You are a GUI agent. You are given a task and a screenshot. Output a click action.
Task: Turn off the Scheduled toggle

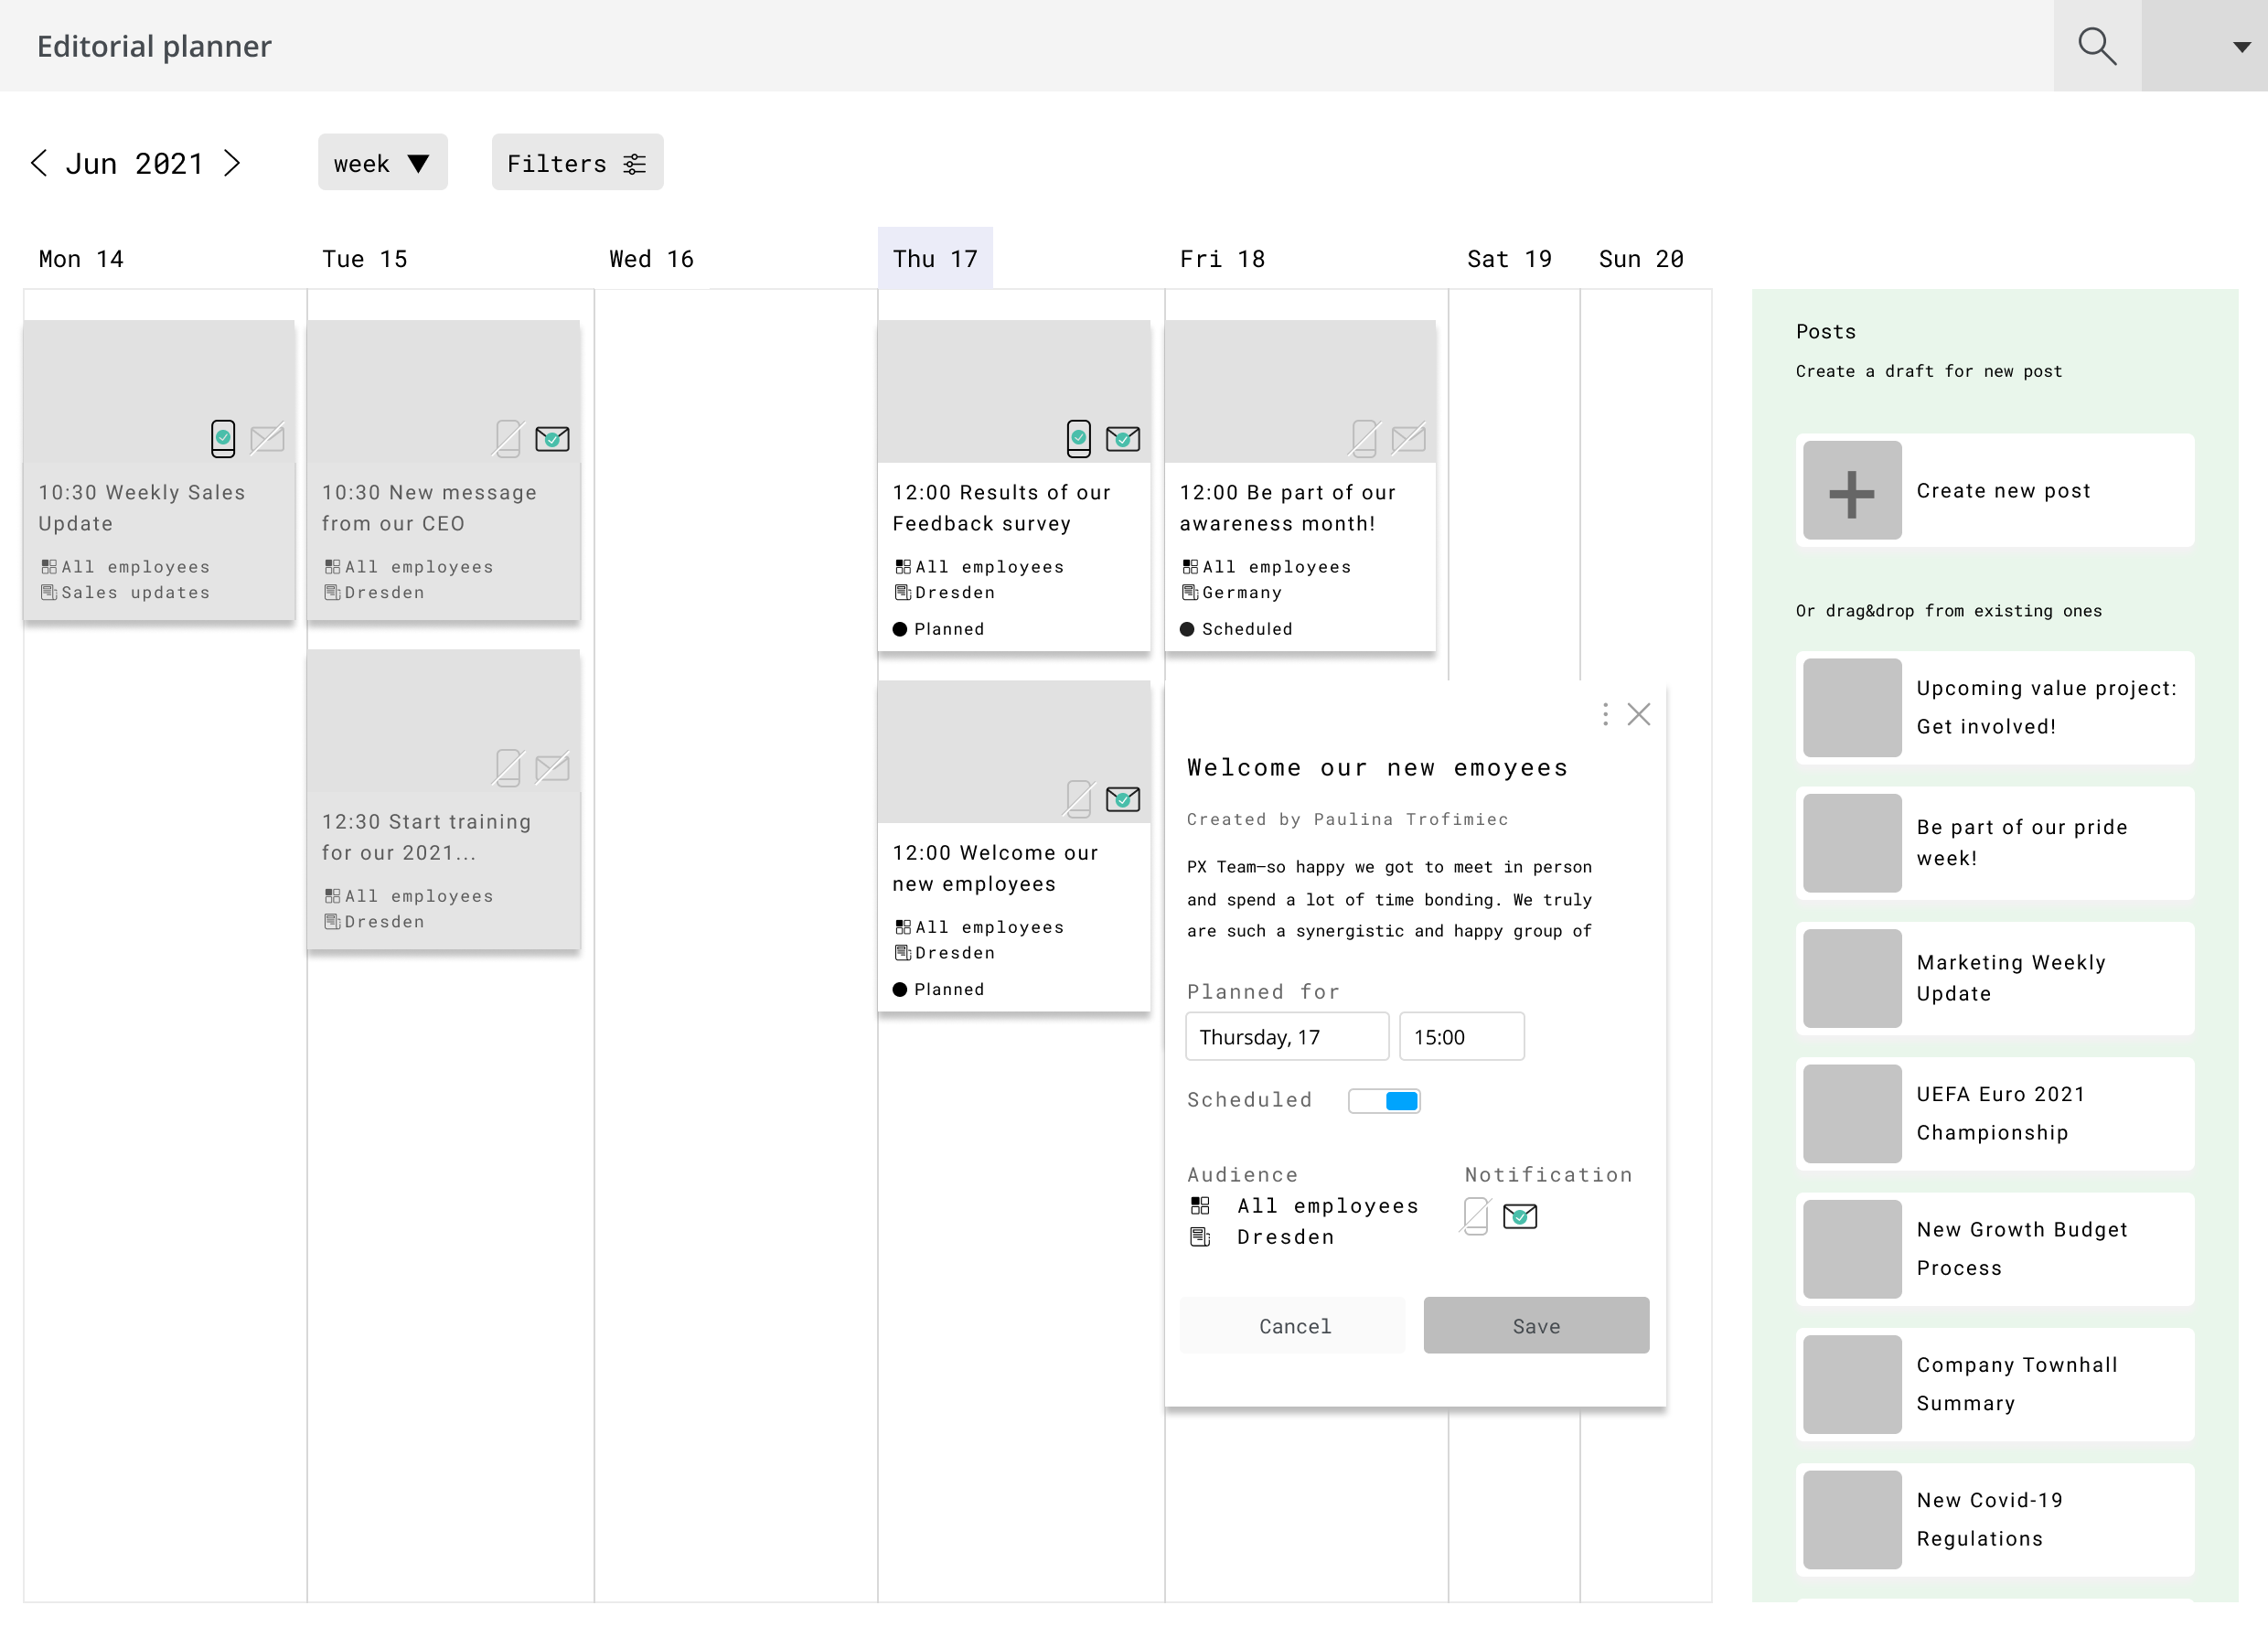(x=1385, y=1100)
